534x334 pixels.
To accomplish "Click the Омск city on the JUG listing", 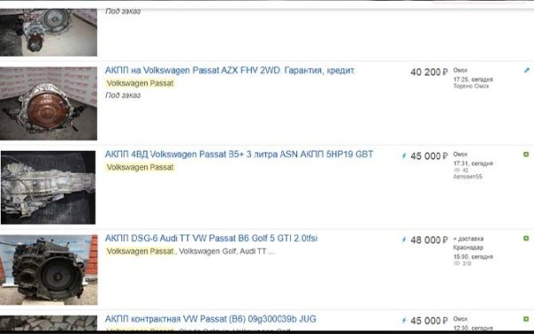I will pyautogui.click(x=460, y=319).
